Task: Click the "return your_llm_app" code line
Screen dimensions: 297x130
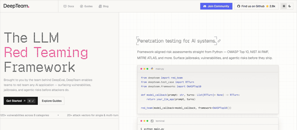Action: click(x=171, y=99)
